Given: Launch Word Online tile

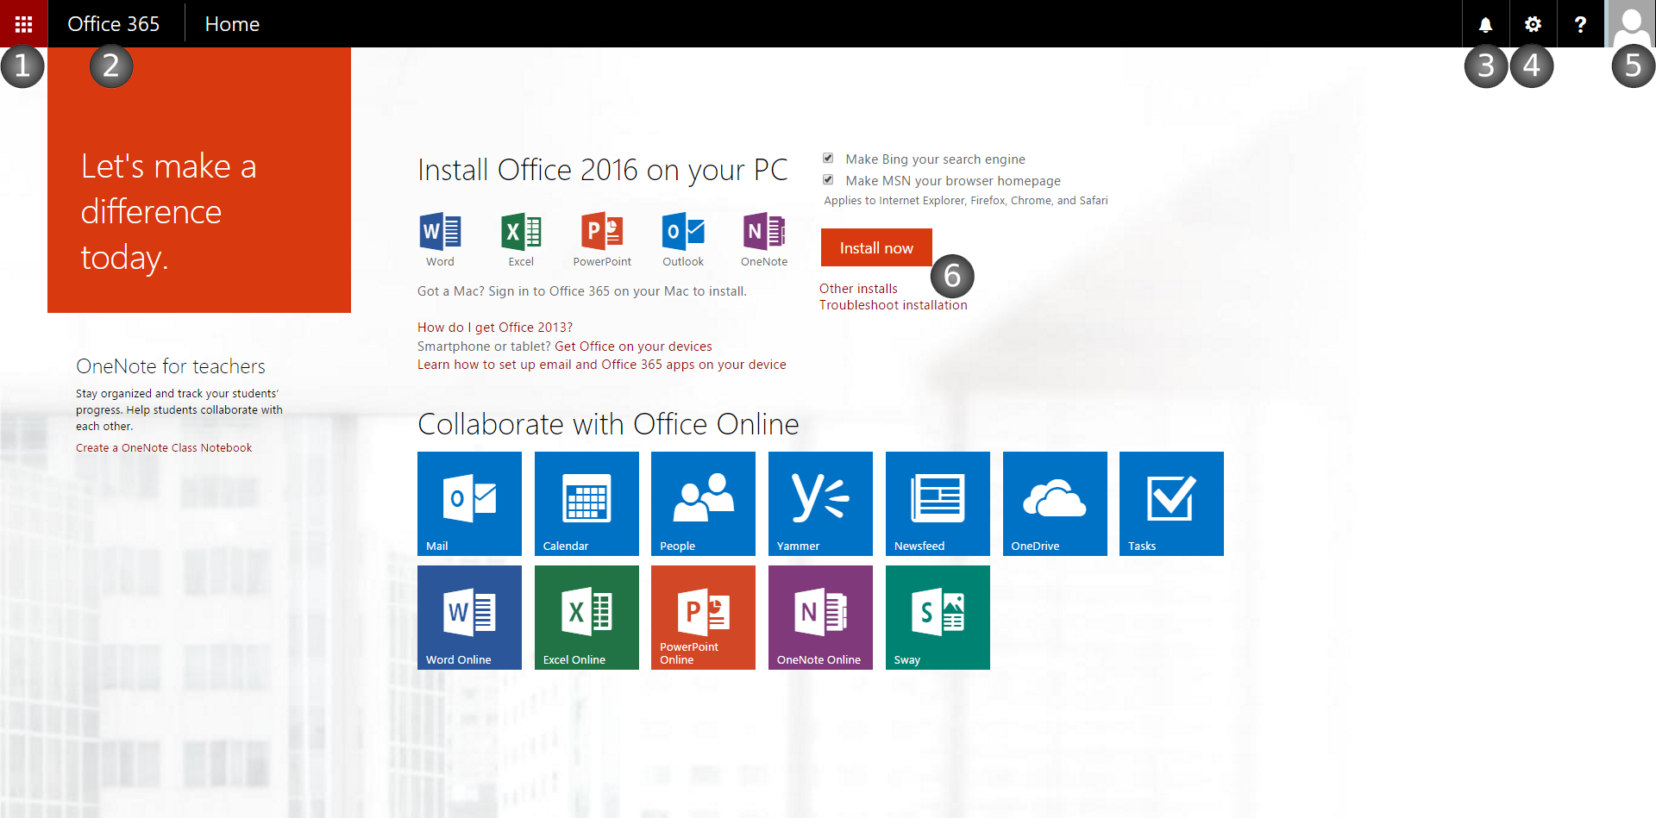Looking at the screenshot, I should point(469,617).
